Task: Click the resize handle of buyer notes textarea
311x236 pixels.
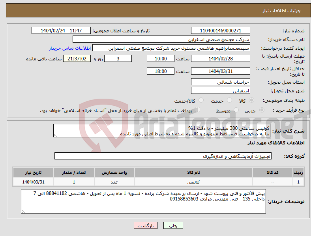Action: pos(23,212)
